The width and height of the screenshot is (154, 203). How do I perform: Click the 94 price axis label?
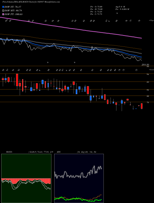point(148,74)
